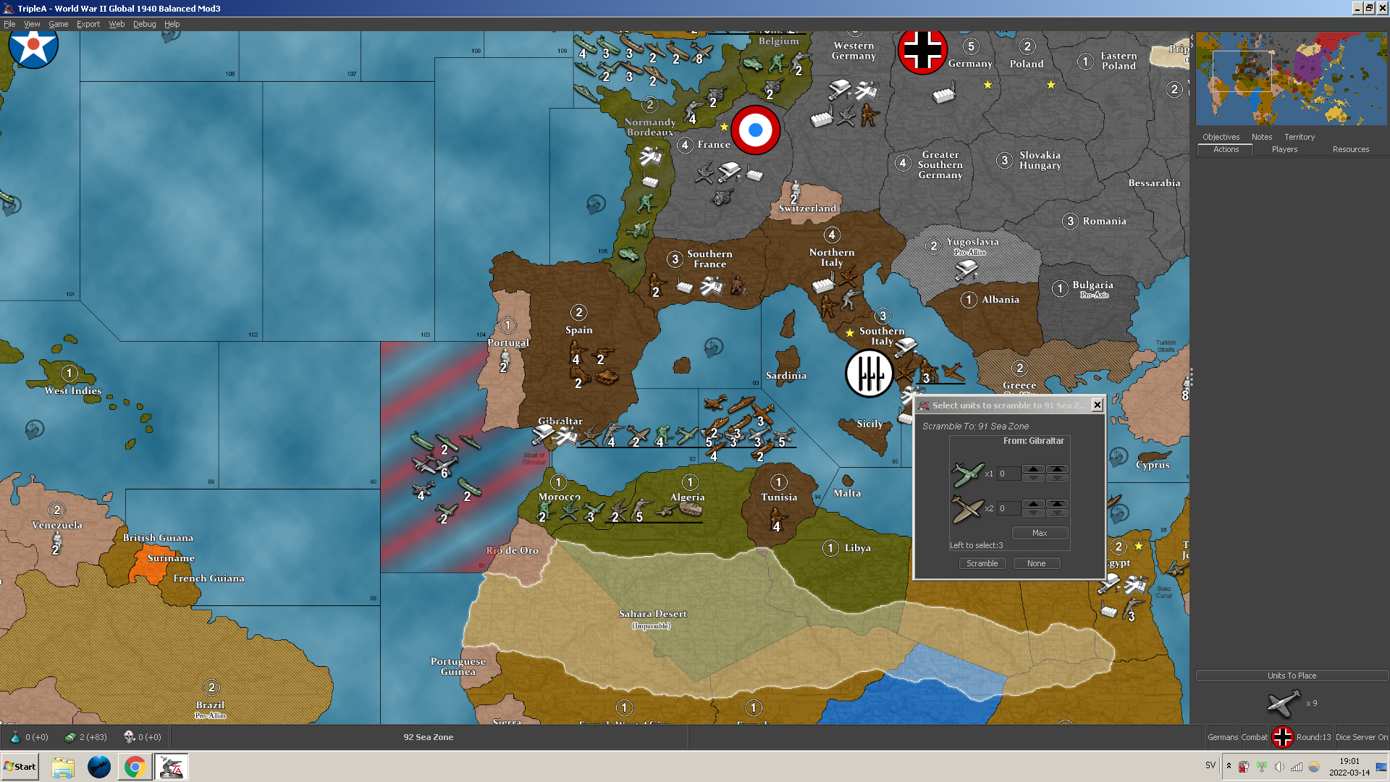Open Chrome from the taskbar
The width and height of the screenshot is (1390, 782).
pyautogui.click(x=135, y=767)
